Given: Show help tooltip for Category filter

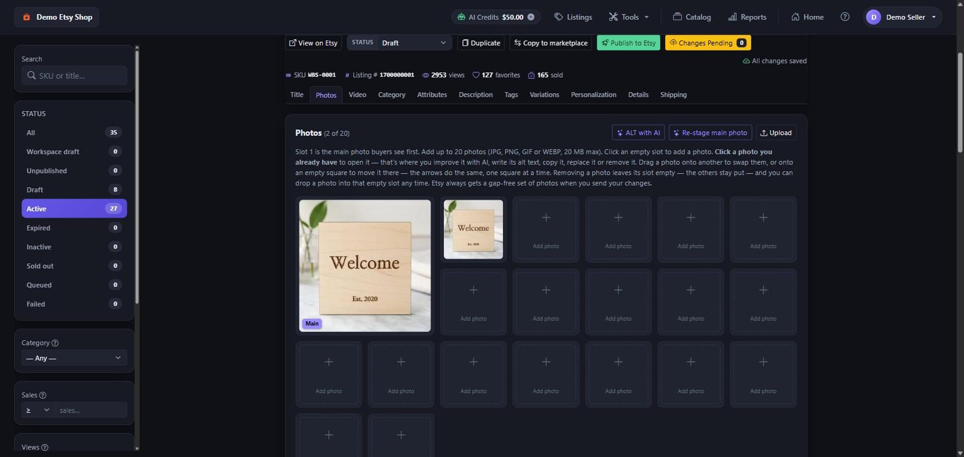Looking at the screenshot, I should pos(55,343).
